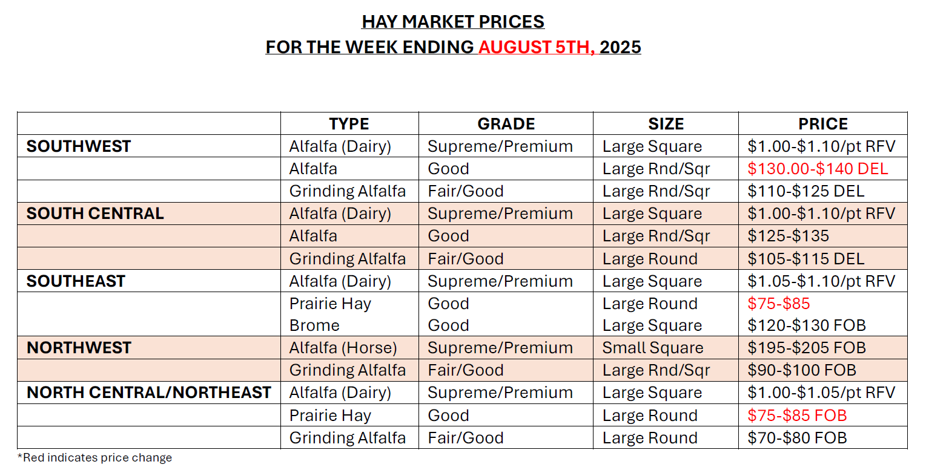
Task: Click the $195-$205 FOB price cell
Action: [x=807, y=348]
